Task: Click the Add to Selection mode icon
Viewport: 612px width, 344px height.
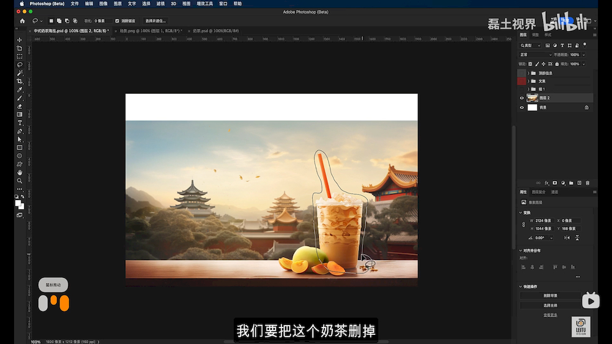Action: click(x=59, y=21)
